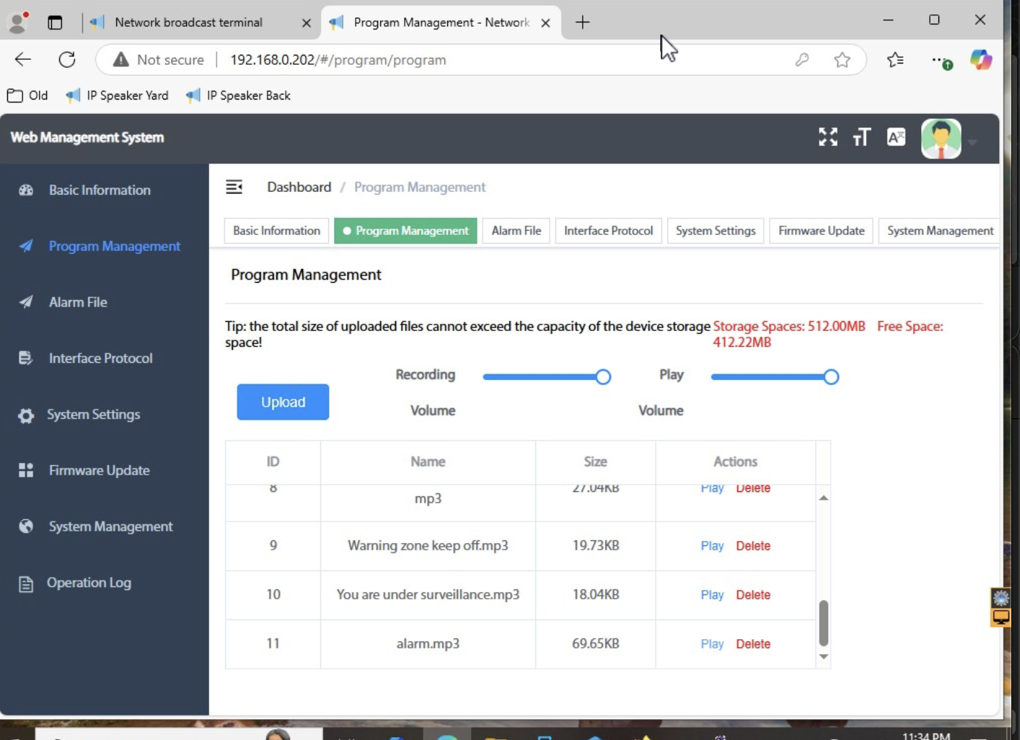Reload the page with refresh icon

[67, 60]
